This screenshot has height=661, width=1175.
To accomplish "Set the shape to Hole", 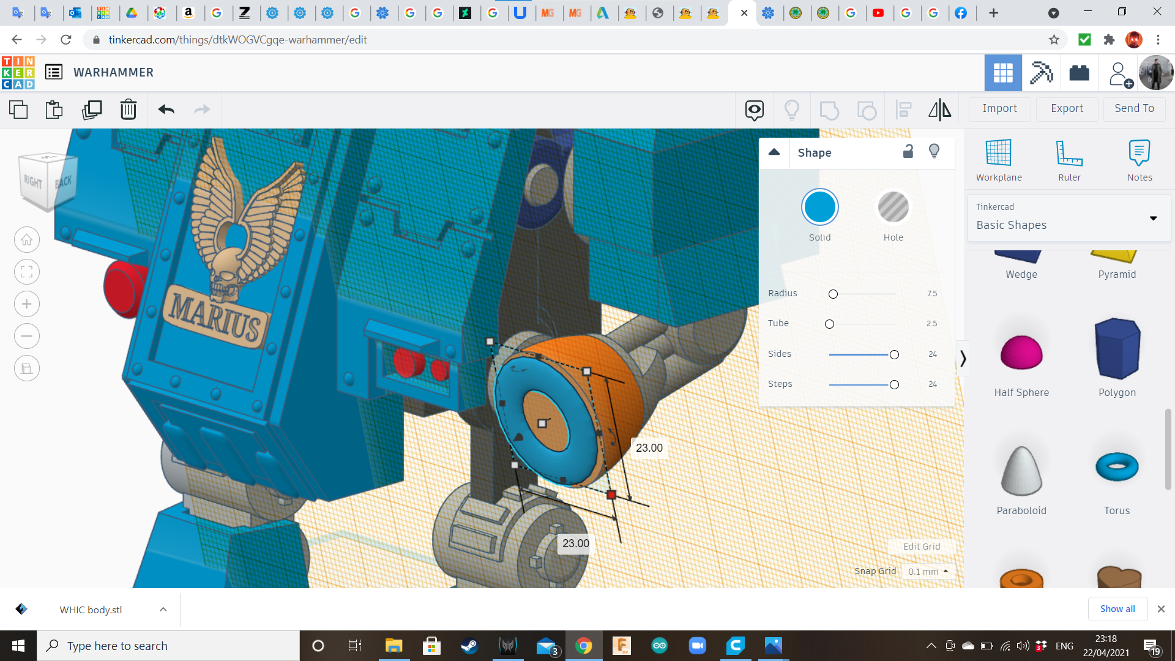I will [x=893, y=207].
